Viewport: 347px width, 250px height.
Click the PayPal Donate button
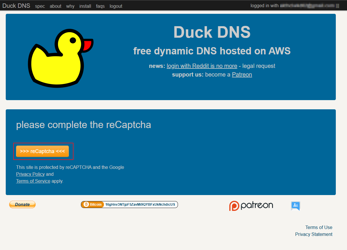pyautogui.click(x=22, y=205)
